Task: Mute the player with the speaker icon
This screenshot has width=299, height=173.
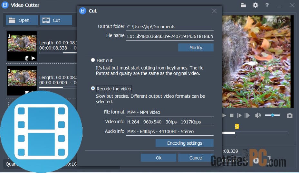Action: [x=258, y=115]
